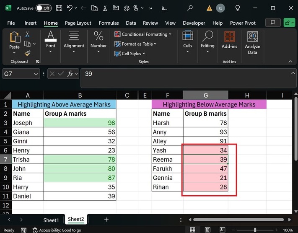Select the cell containing Gennia
The height and width of the screenshot is (233, 298).
point(167,178)
